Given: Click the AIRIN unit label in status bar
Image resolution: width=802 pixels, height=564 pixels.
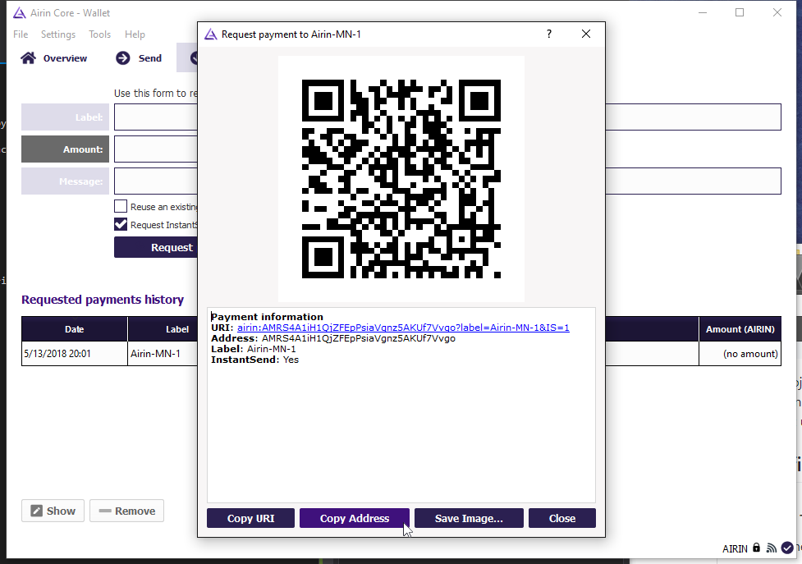Looking at the screenshot, I should click(735, 548).
